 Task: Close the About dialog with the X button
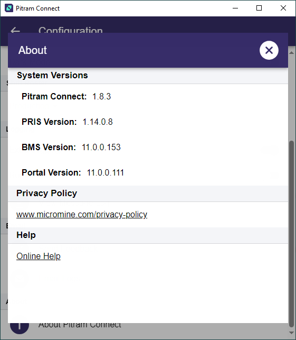(x=269, y=50)
